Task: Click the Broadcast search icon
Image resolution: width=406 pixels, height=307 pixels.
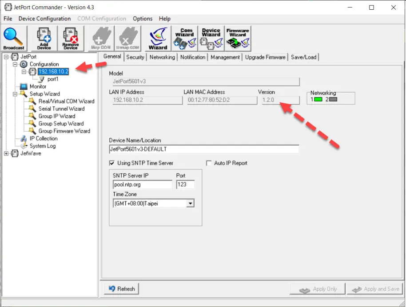Action: pos(14,38)
